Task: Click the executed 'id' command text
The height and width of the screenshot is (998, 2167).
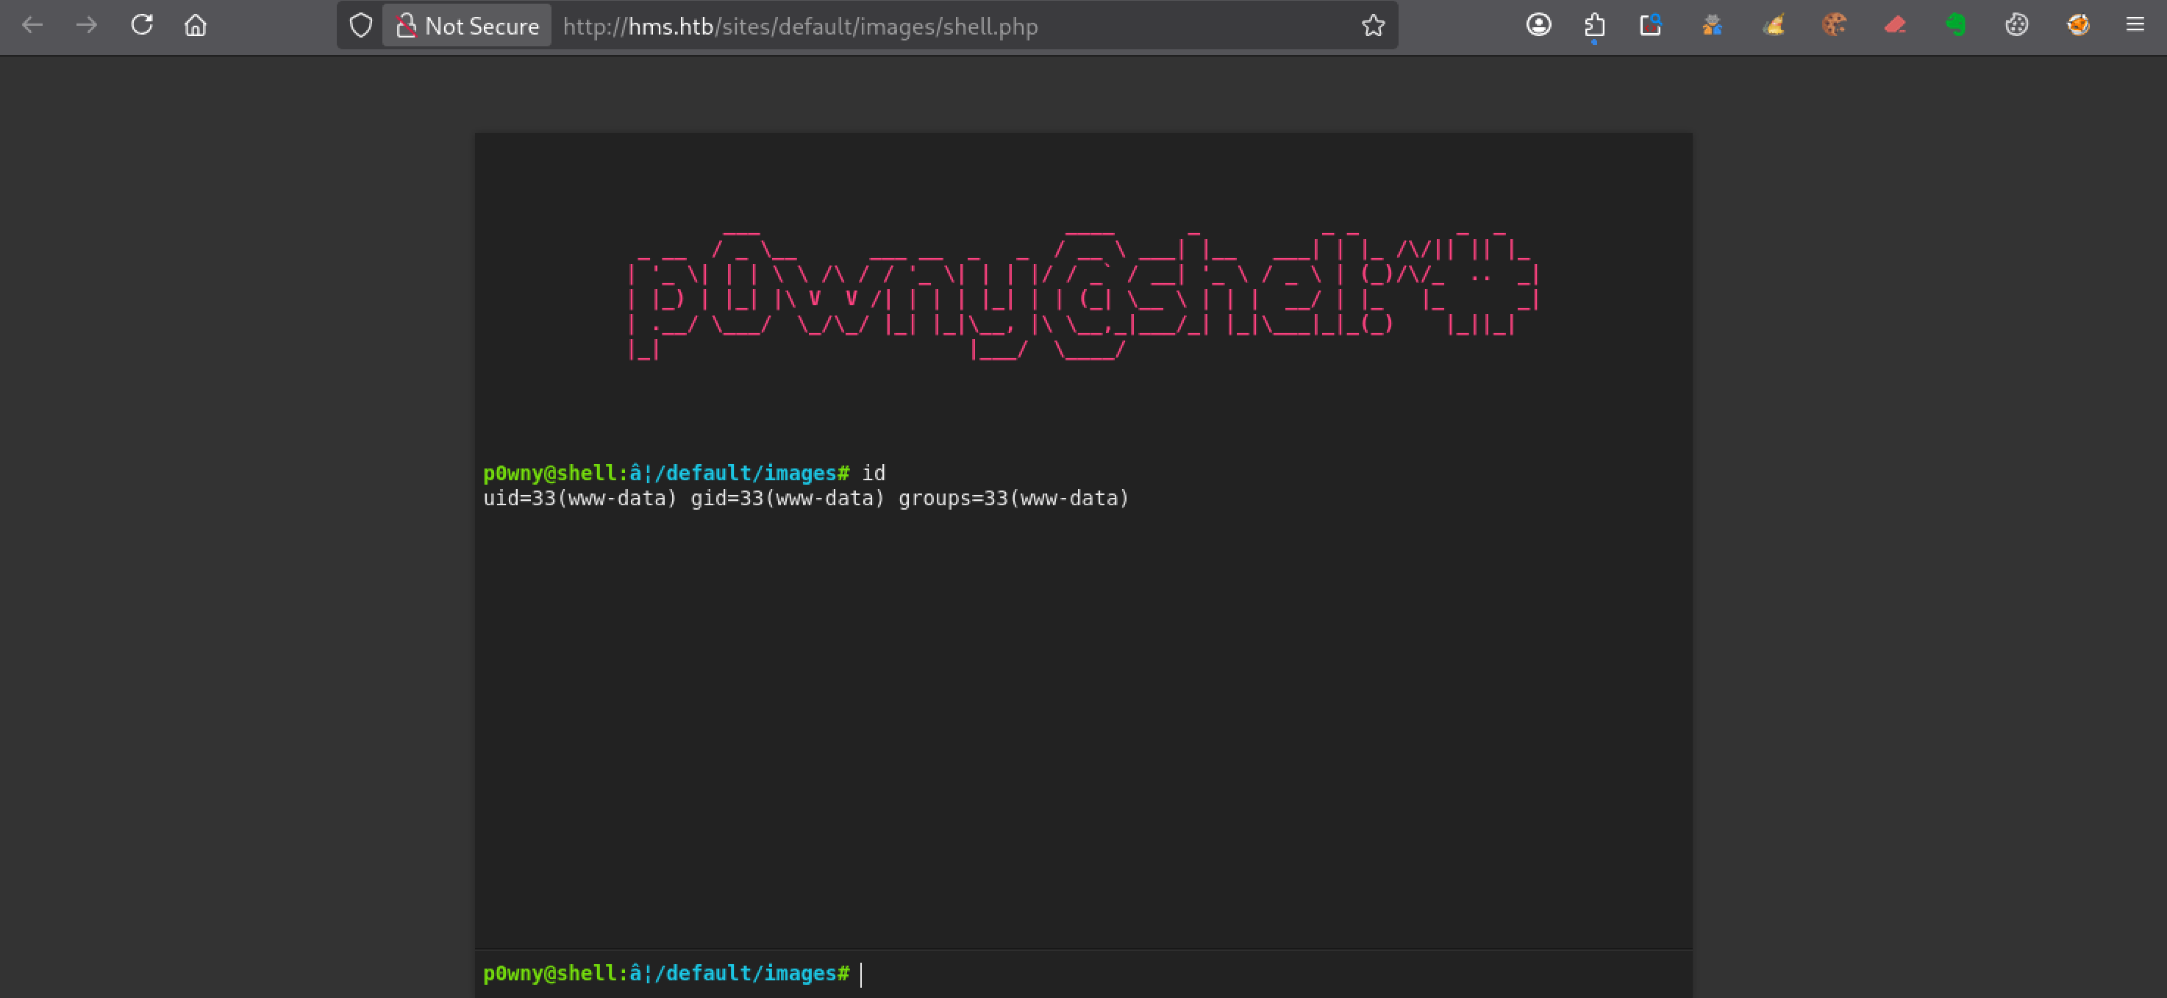Action: point(873,473)
